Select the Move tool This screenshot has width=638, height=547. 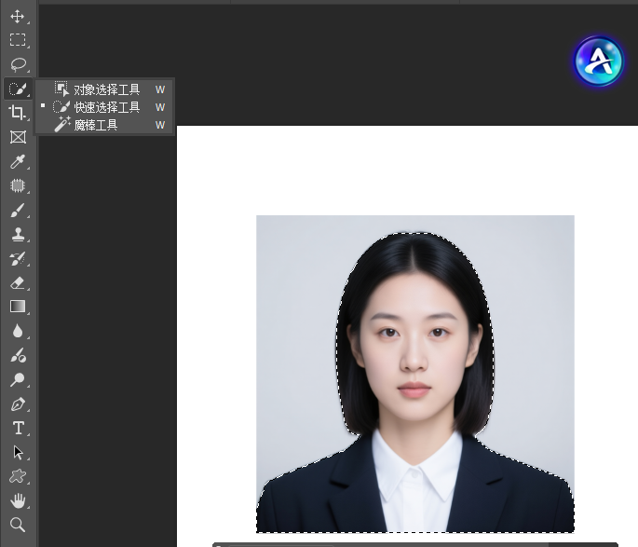click(x=18, y=17)
